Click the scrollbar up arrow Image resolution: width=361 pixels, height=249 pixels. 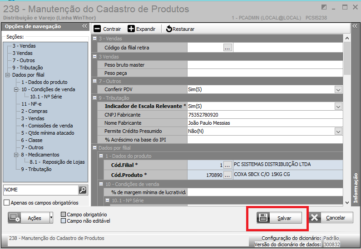(x=347, y=38)
